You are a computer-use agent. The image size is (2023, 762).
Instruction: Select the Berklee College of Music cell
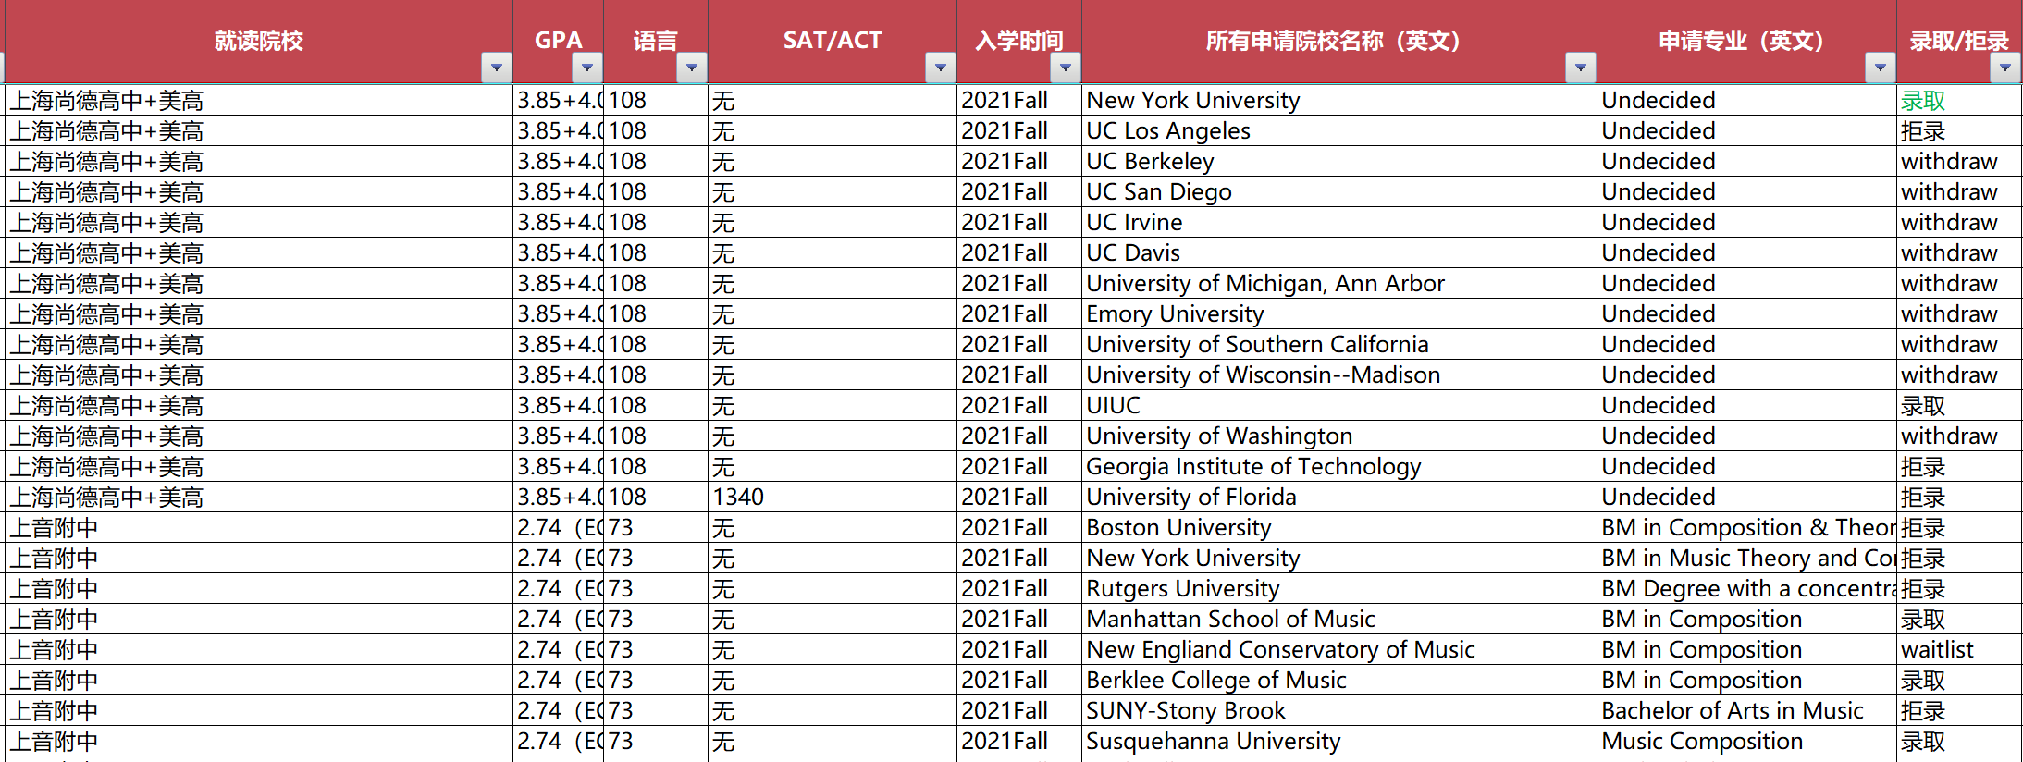tap(1339, 681)
